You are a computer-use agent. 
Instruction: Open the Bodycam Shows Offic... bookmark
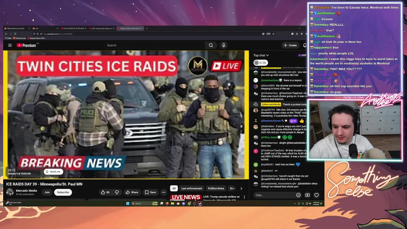[x=37, y=38]
